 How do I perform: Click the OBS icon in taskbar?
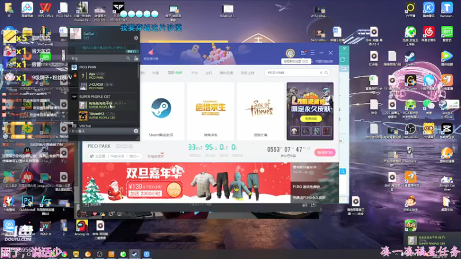point(99,254)
